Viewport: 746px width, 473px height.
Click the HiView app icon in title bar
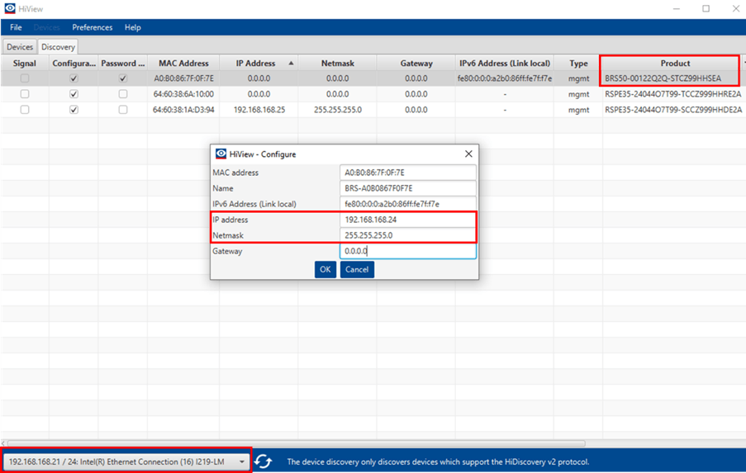point(10,8)
